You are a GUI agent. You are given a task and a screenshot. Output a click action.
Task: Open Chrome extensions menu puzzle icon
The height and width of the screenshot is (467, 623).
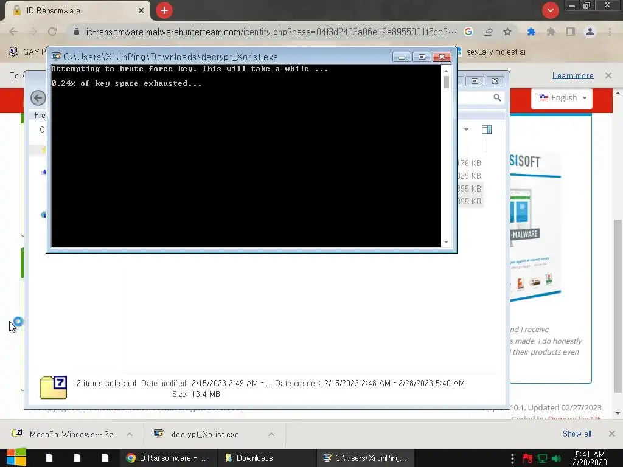point(551,32)
